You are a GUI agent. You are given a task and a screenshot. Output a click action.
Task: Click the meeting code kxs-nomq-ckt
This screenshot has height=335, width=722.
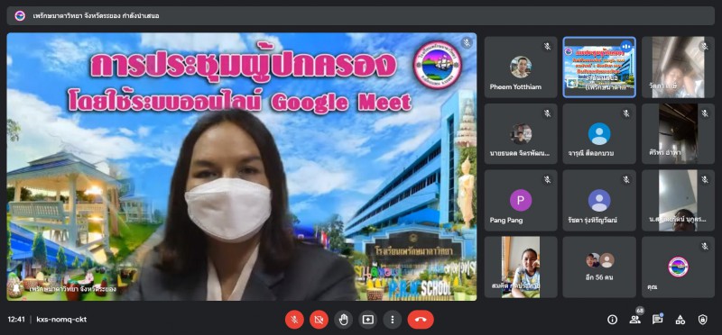61,320
